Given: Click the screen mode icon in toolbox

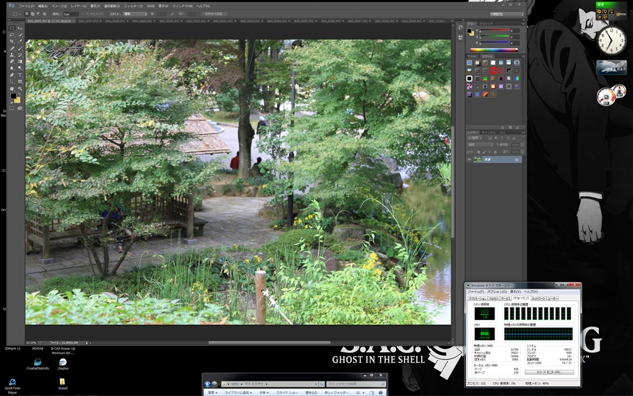Looking at the screenshot, I should (x=20, y=108).
